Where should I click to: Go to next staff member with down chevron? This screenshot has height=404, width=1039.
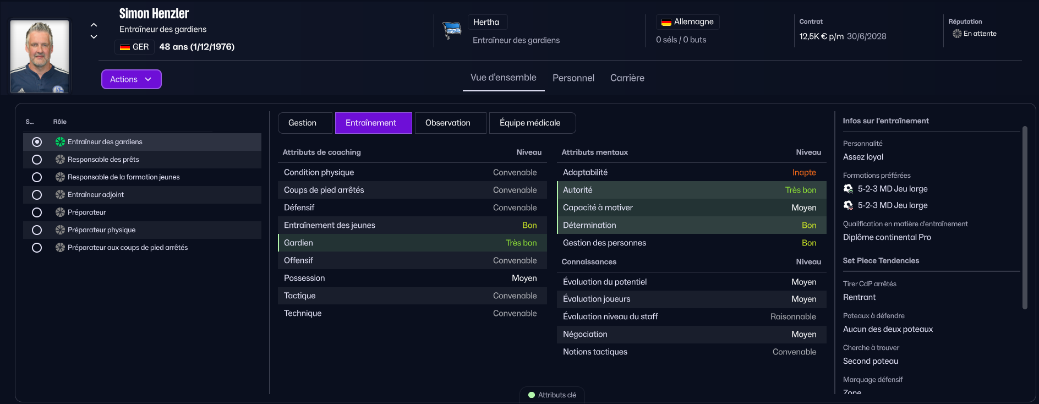[94, 37]
